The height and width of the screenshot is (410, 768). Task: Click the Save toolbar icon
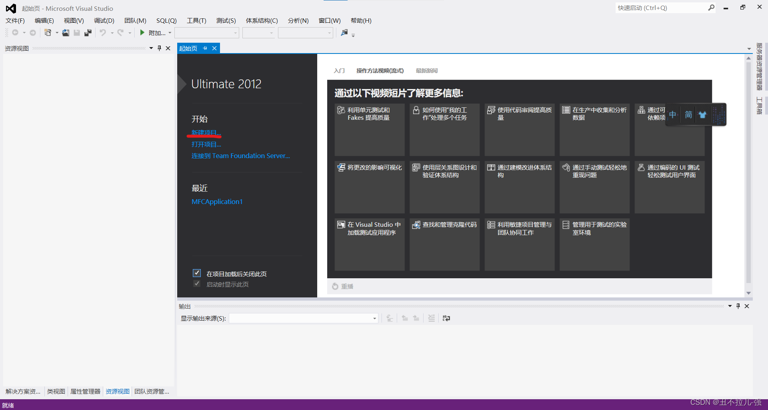click(x=77, y=33)
